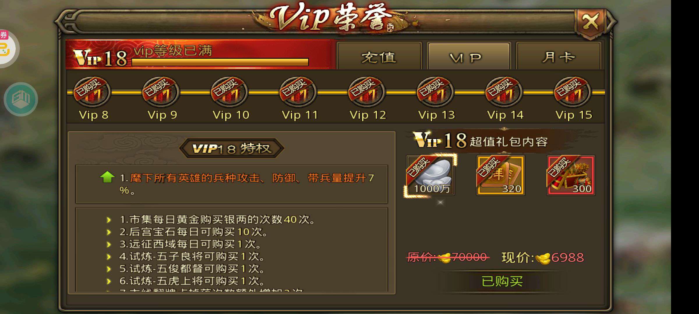
Task: Select the Vip 15 level icon
Action: (x=573, y=92)
